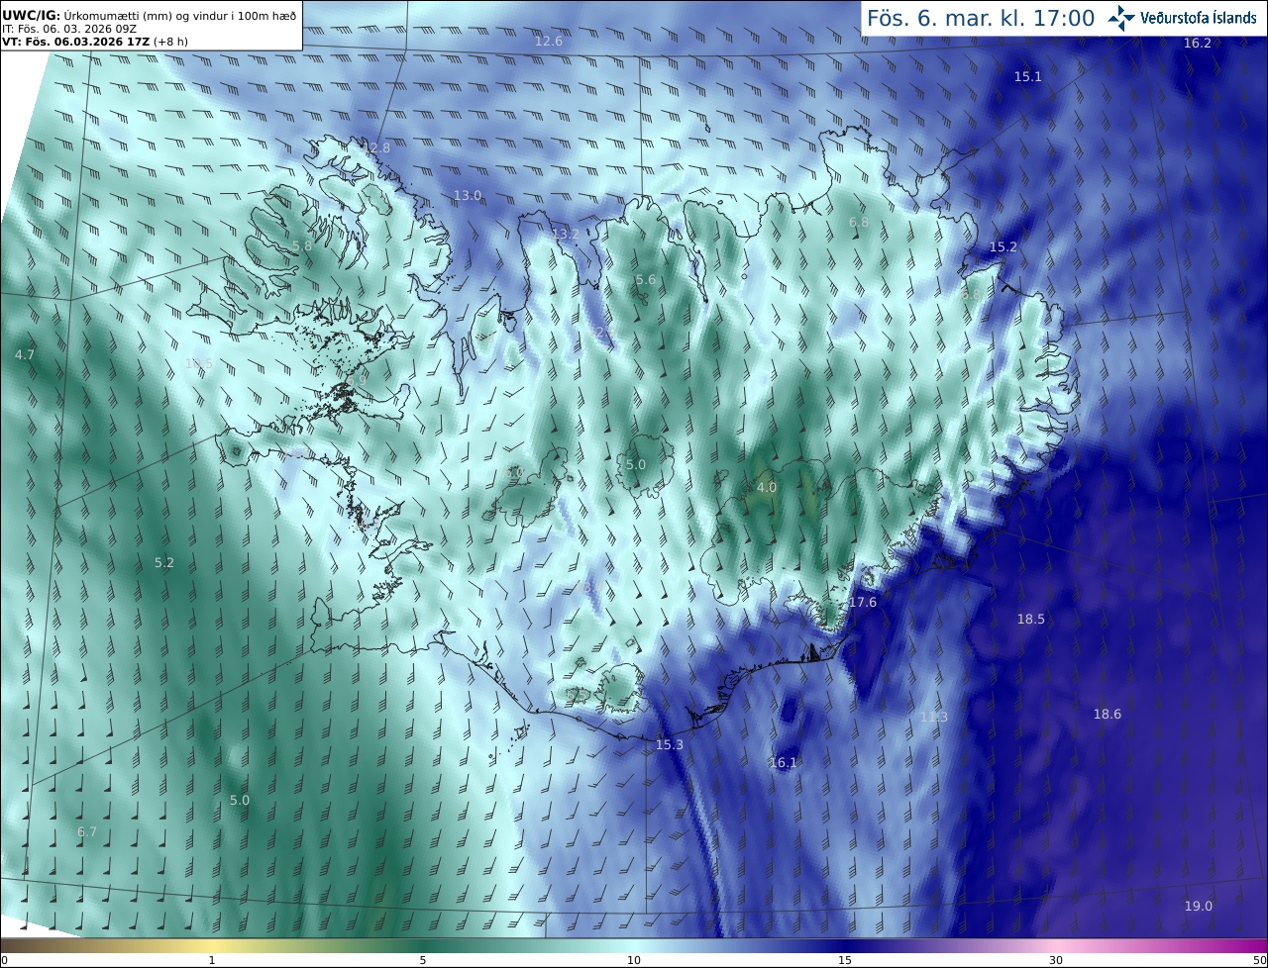Image resolution: width=1268 pixels, height=968 pixels.
Task: Click the color scale tick label 50
Action: click(1260, 960)
